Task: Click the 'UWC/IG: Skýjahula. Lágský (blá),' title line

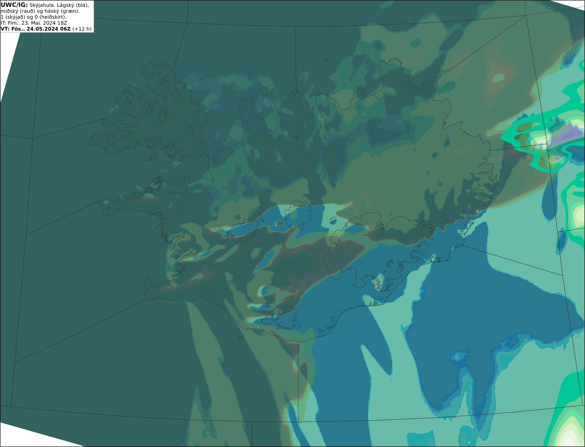Action: [x=45, y=5]
